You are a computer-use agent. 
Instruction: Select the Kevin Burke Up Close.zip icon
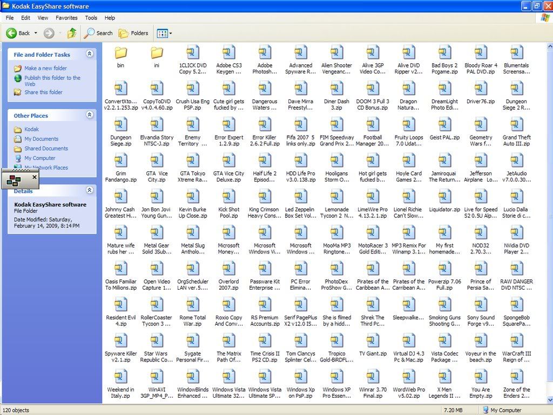(x=193, y=197)
